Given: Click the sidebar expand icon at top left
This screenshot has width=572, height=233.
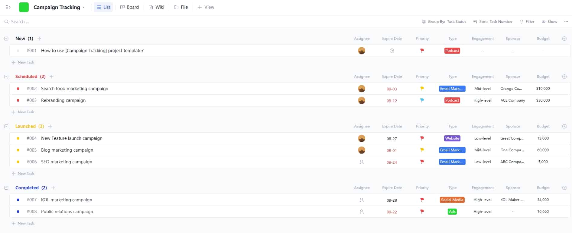Looking at the screenshot, I should [8, 7].
